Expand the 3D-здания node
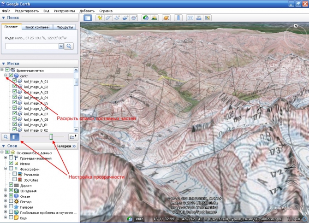 6,190
